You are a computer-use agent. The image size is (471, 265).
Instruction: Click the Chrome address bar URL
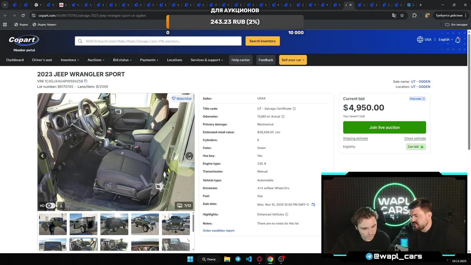(x=92, y=15)
